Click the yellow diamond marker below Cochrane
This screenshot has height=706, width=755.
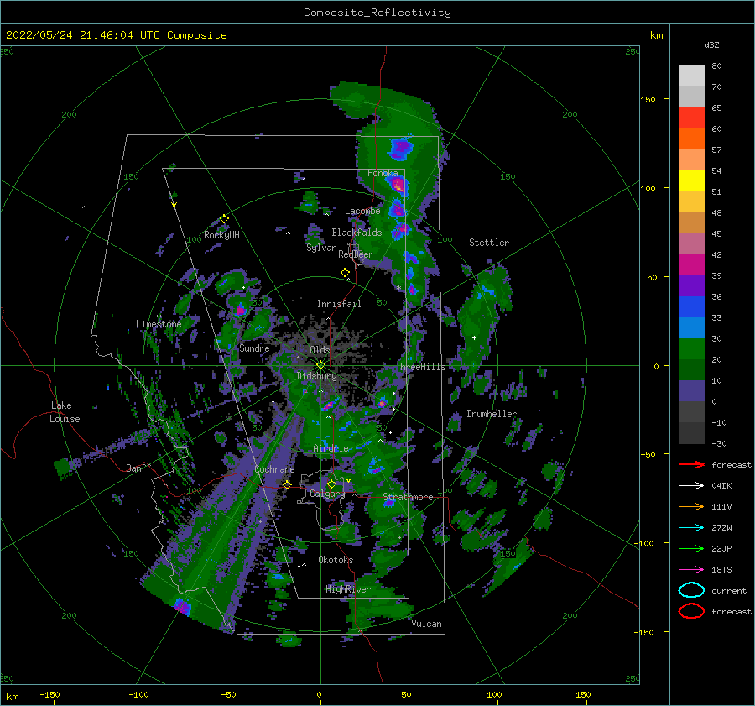[x=287, y=484]
